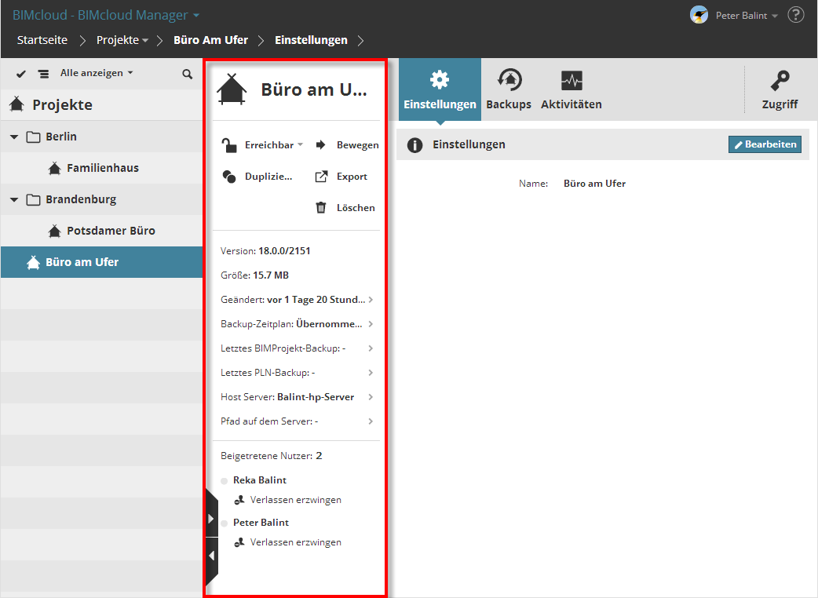
Task: Click the Duplizie... button label
Action: click(268, 177)
